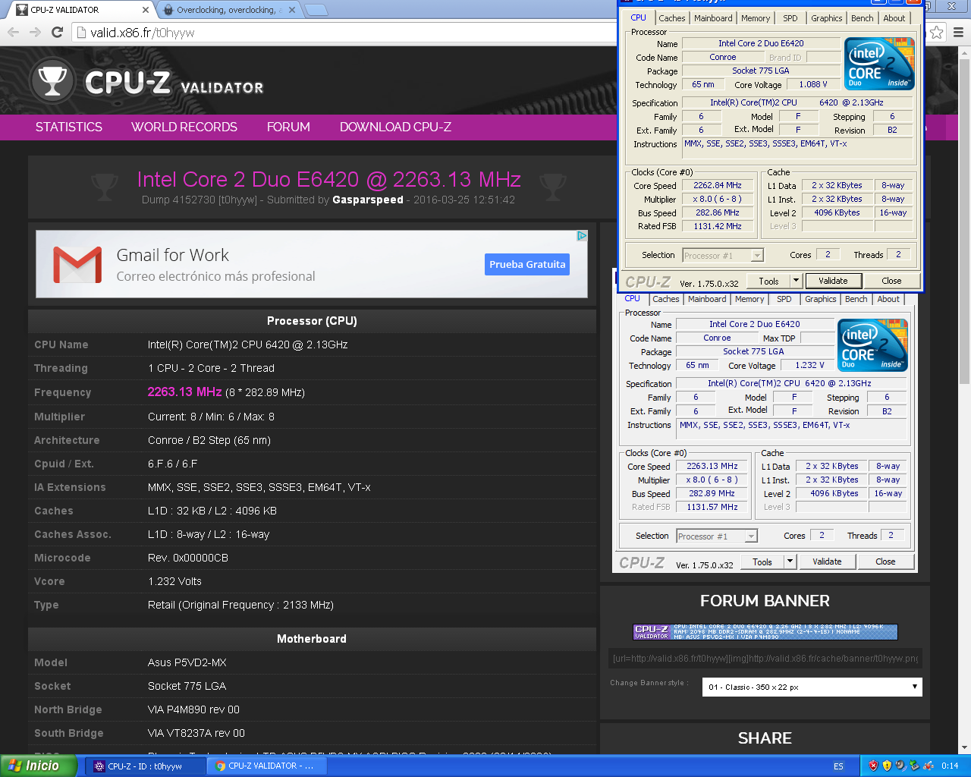Click the SHARE section heading
Screen dimensions: 971x777
point(765,738)
